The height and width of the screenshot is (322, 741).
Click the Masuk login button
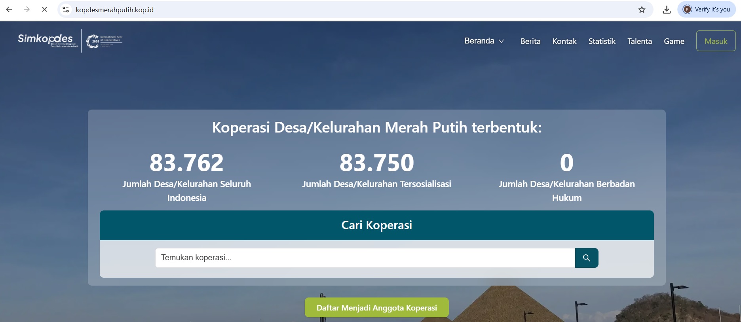[716, 41]
